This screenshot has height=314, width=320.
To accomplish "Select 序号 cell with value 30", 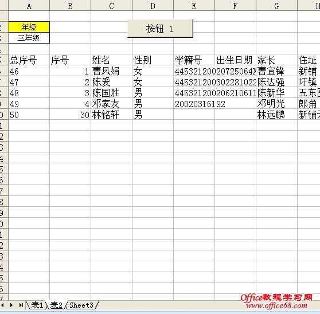I will click(70, 115).
